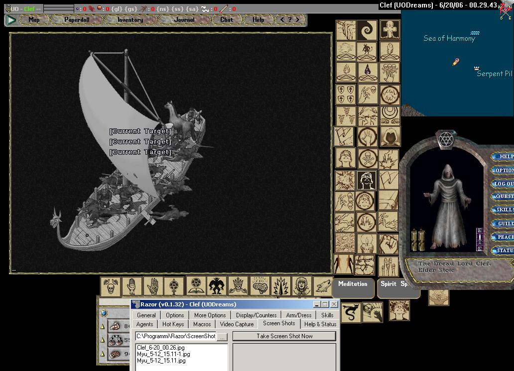Click the Help menu in top bar
This screenshot has height=371, width=514.
pos(258,20)
